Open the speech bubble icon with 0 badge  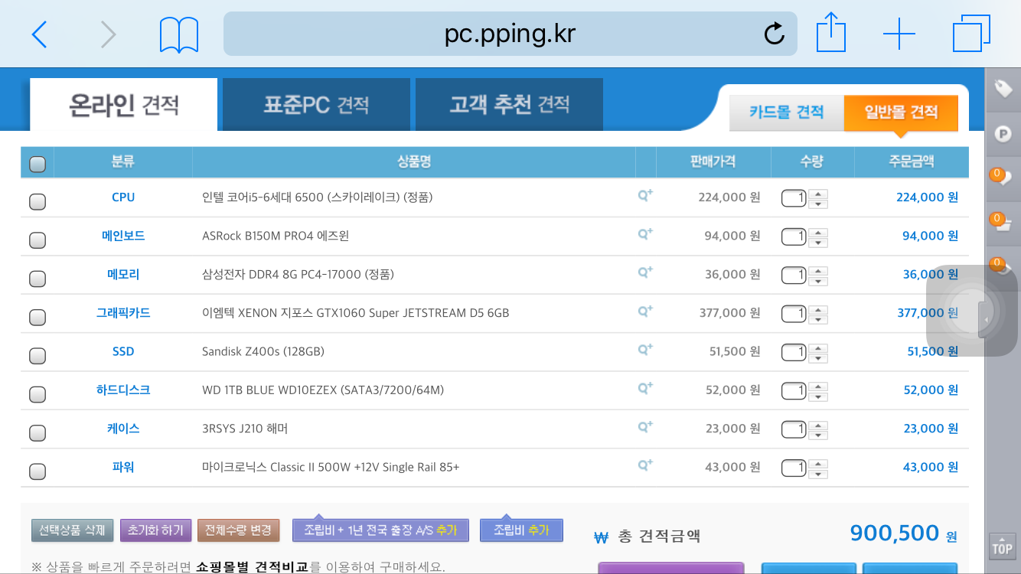[1001, 178]
